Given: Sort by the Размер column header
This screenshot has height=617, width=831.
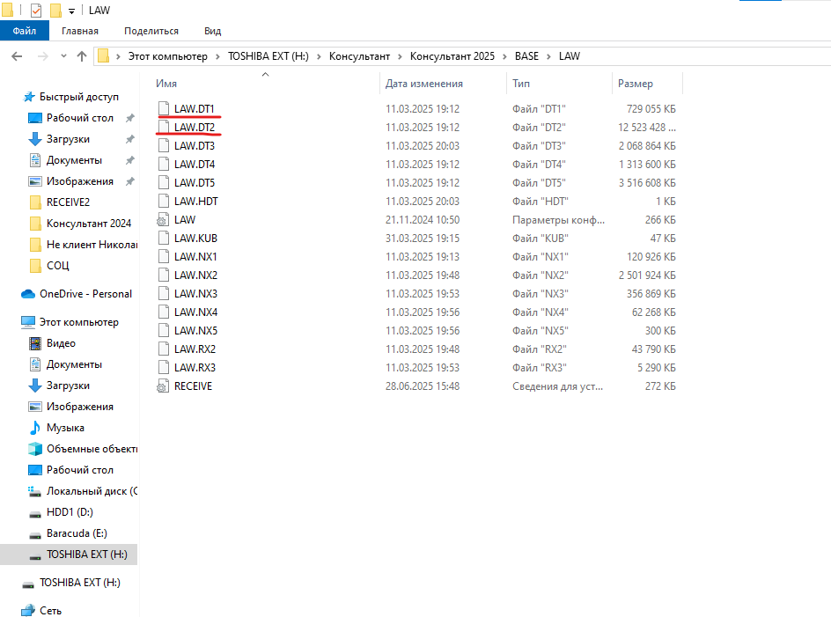Looking at the screenshot, I should coord(635,84).
